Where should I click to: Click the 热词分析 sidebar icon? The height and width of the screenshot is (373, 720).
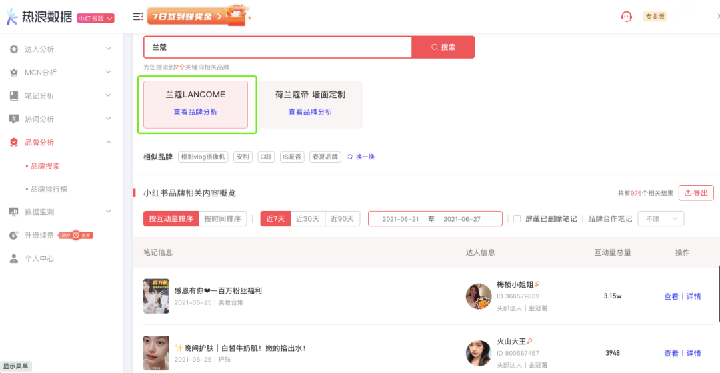coord(14,119)
